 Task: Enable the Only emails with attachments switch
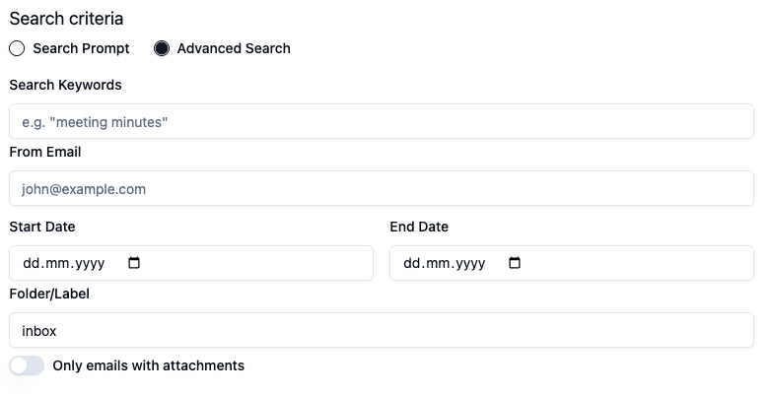tap(27, 365)
